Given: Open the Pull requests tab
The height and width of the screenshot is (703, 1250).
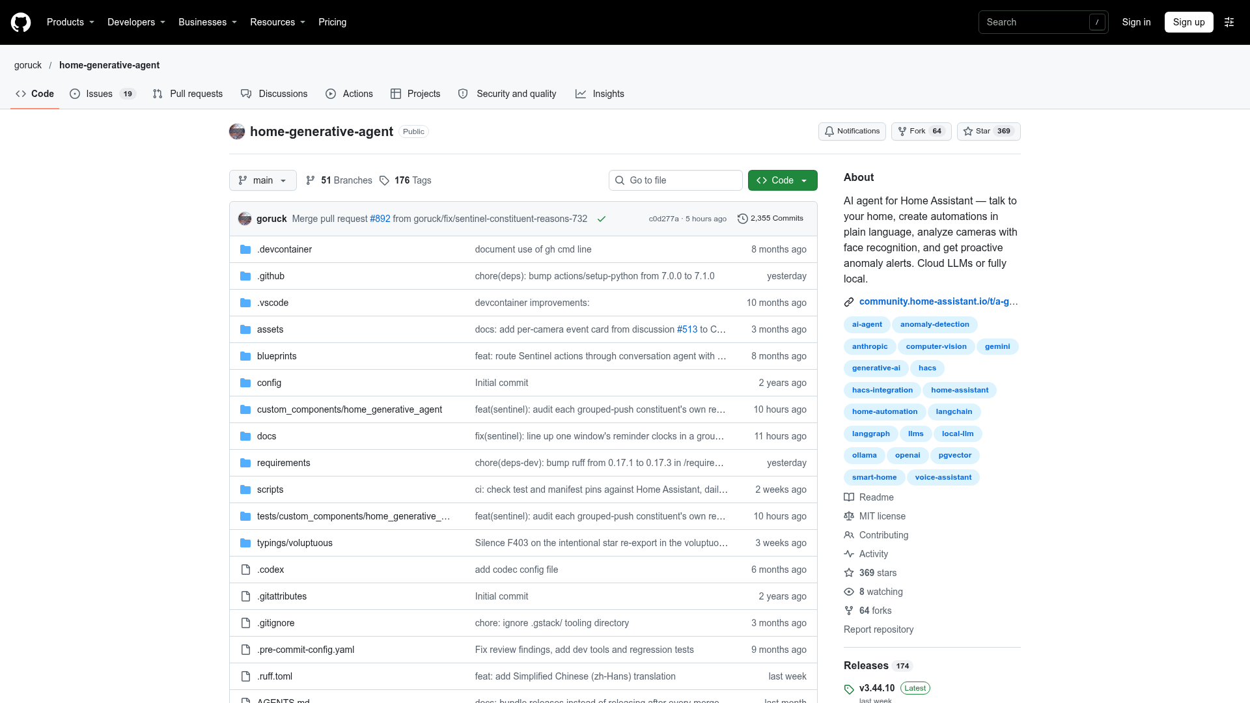Looking at the screenshot, I should [187, 94].
